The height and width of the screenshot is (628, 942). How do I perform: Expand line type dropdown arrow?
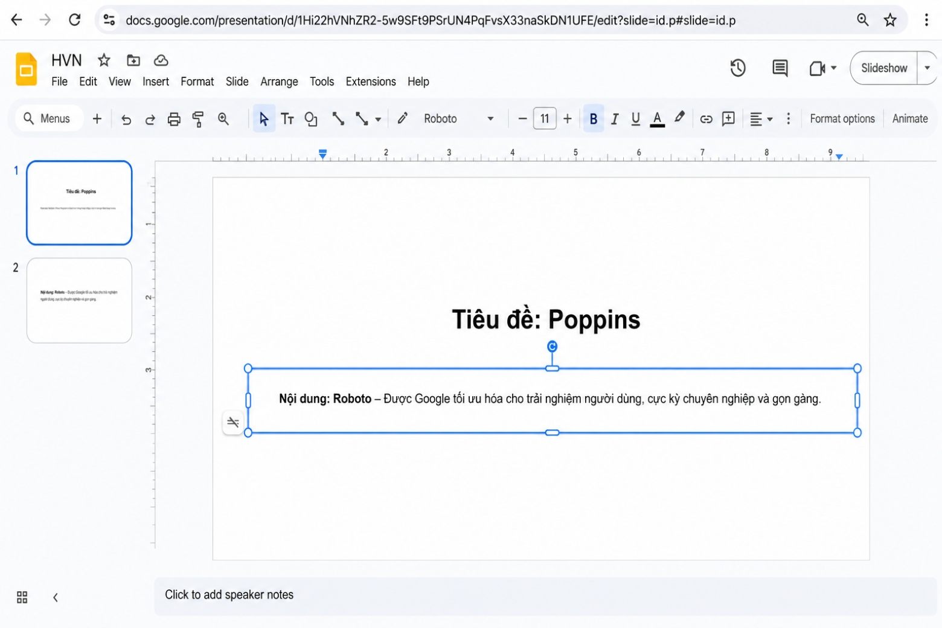point(378,120)
